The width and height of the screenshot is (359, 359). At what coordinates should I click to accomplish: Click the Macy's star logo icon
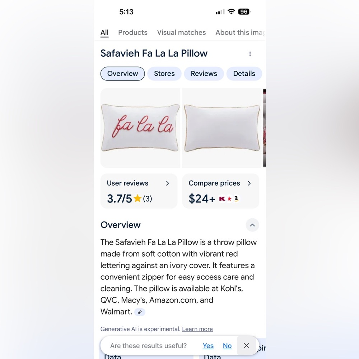point(229,199)
